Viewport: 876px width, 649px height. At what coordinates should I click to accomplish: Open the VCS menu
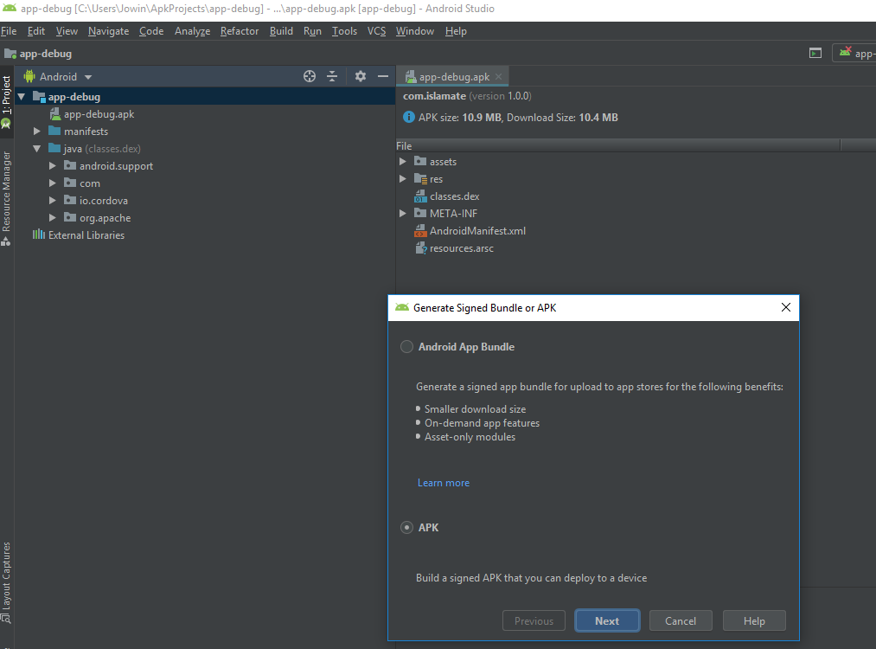(376, 31)
